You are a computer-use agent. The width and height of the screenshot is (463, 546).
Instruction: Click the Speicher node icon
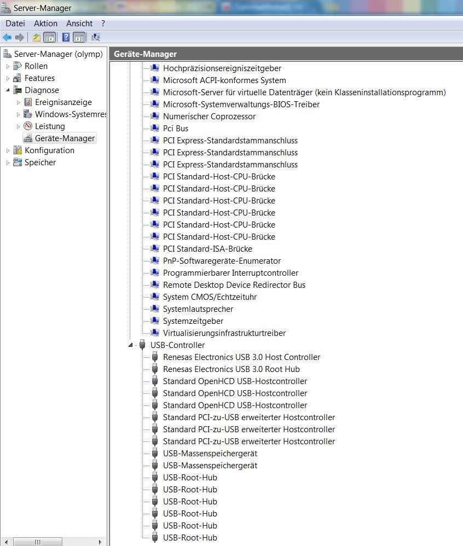pyautogui.click(x=18, y=162)
